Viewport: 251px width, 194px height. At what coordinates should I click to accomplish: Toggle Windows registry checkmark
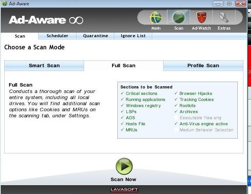pos(122,106)
